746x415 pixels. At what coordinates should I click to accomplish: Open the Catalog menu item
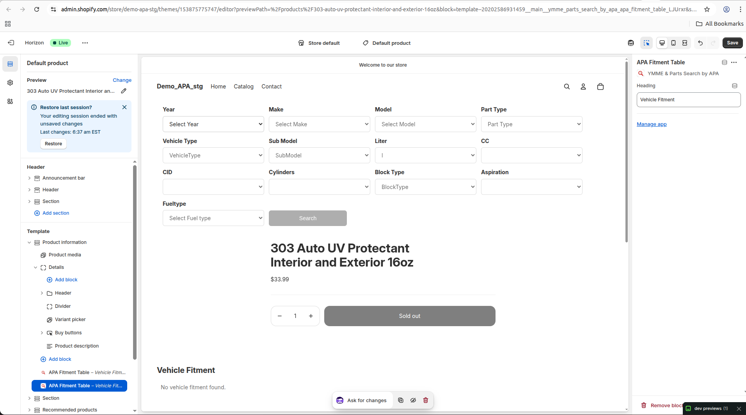[243, 87]
